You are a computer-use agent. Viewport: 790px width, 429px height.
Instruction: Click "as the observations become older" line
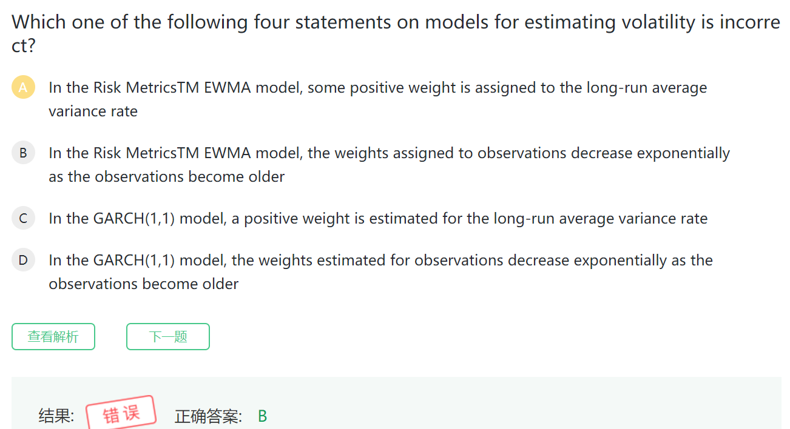point(166,177)
